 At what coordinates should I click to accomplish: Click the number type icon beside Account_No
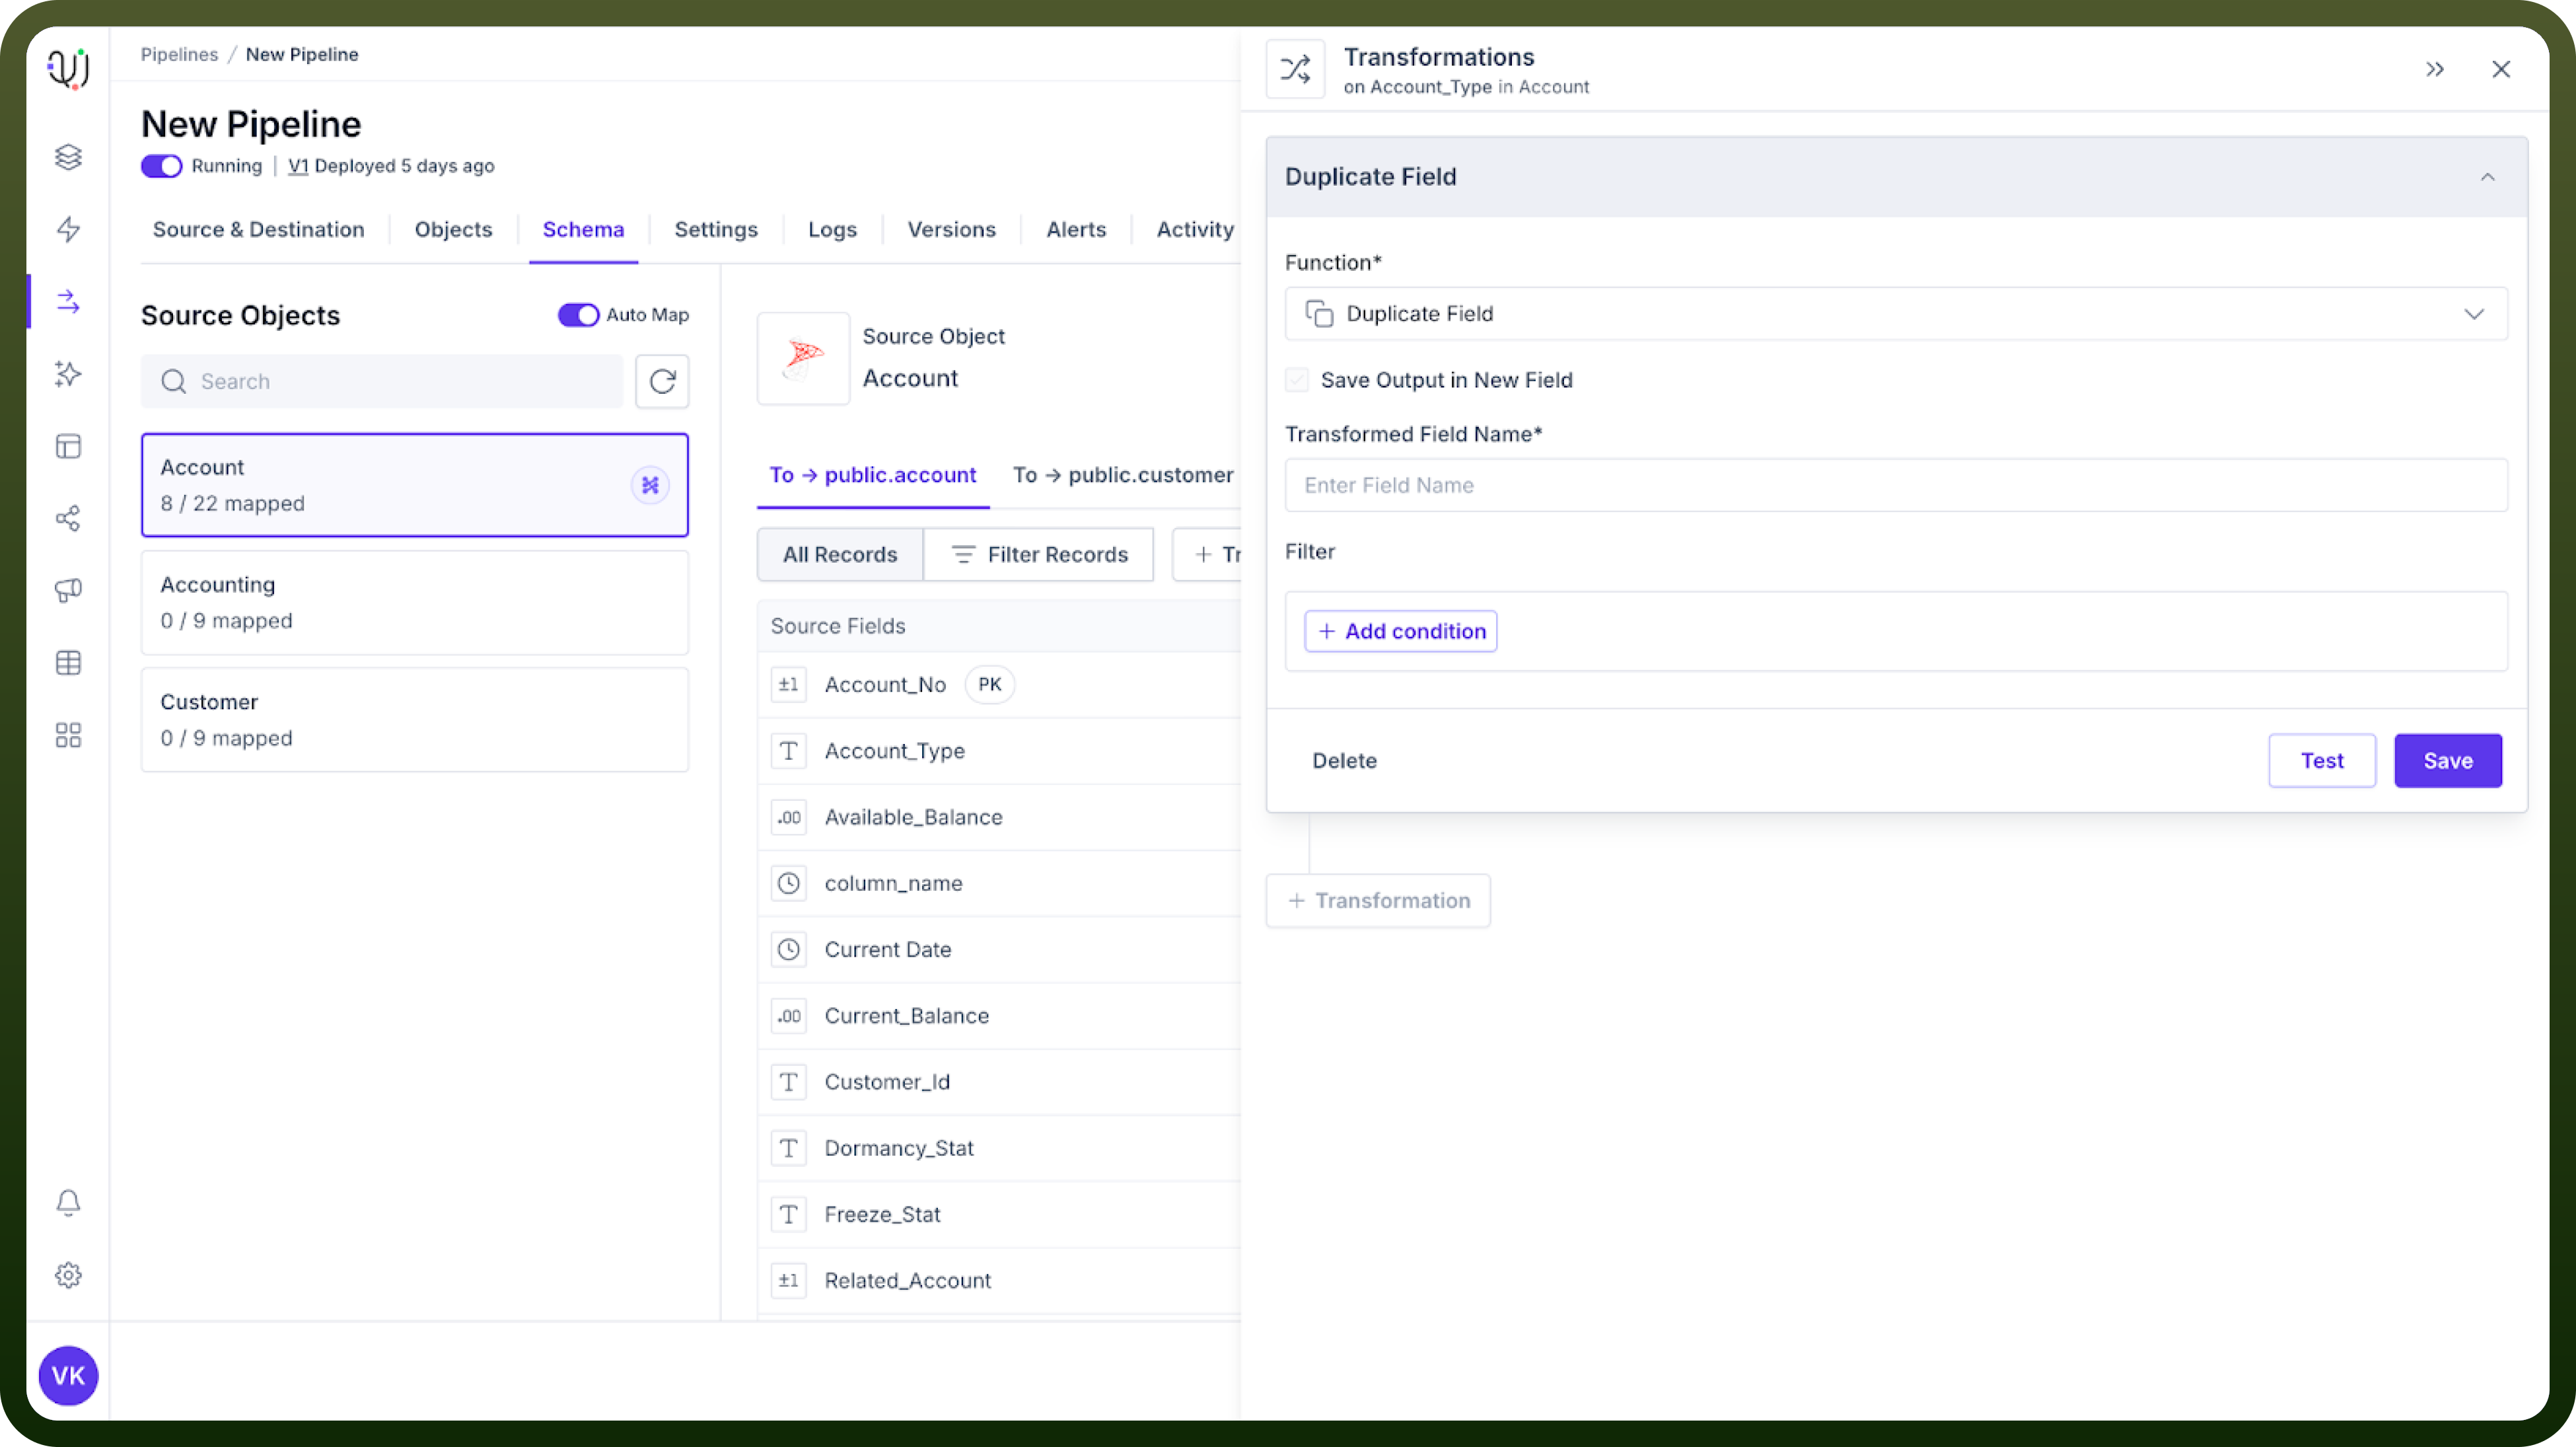point(789,685)
